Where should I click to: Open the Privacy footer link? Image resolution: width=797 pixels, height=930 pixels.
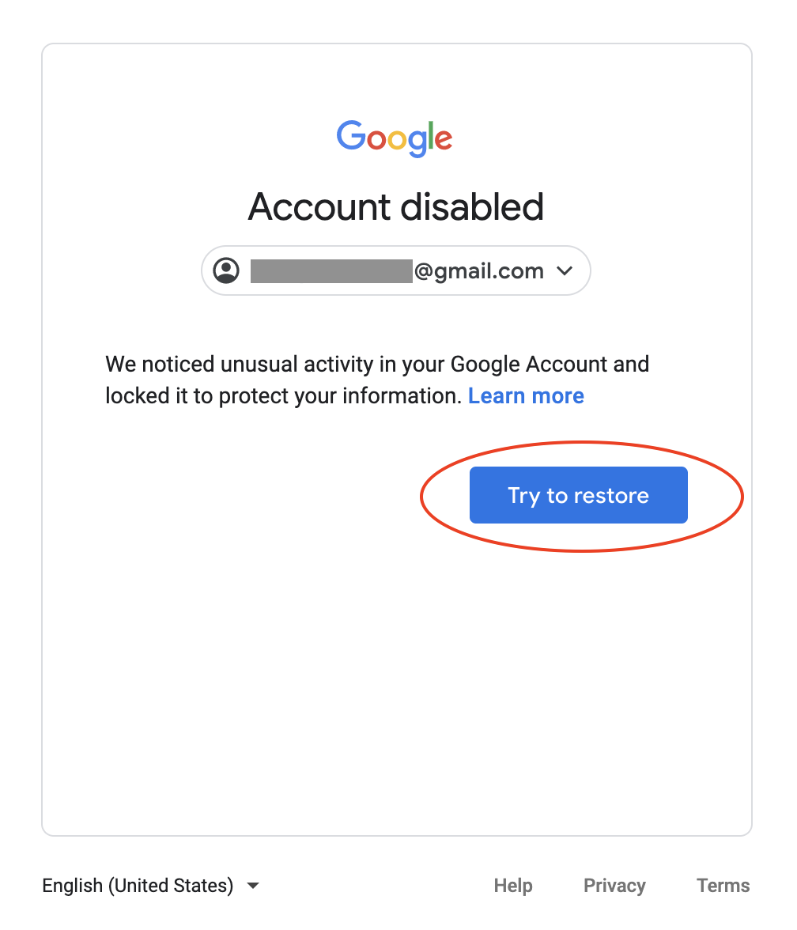pos(614,885)
